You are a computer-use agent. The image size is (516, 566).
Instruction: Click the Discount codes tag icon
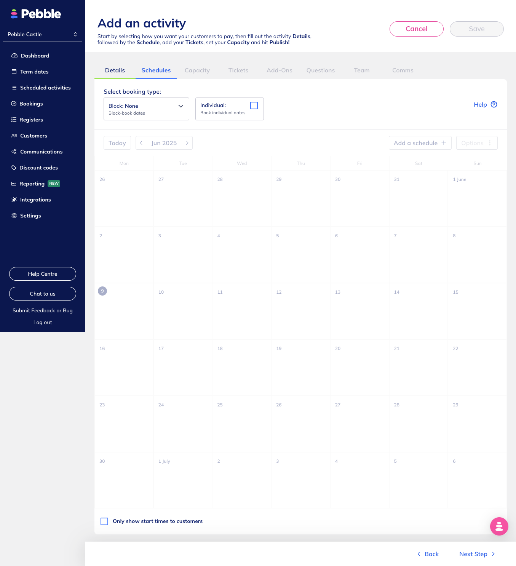(14, 168)
